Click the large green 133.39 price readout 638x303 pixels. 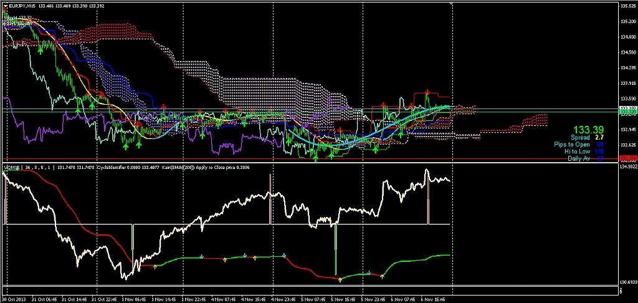[x=589, y=130]
